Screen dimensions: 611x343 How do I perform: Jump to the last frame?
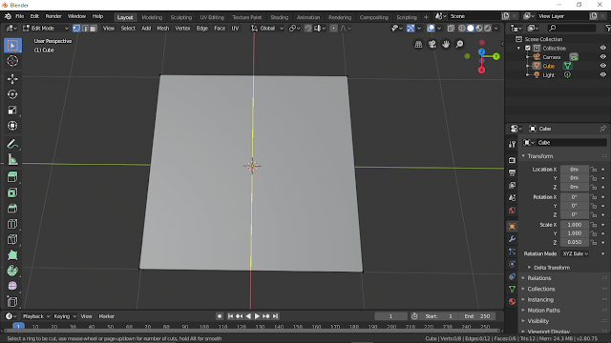click(x=276, y=316)
